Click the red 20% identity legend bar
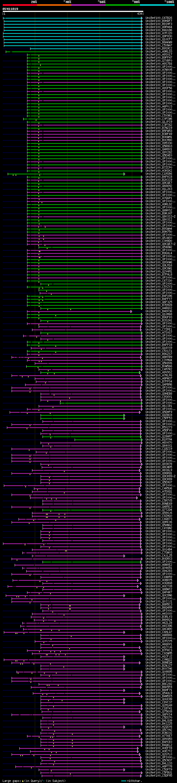Image resolution: width=177 pixels, height=783 pixels. (x=20, y=5)
